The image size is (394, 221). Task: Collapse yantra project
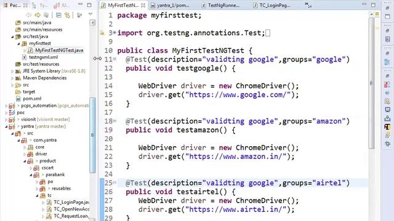[x=6, y=126]
